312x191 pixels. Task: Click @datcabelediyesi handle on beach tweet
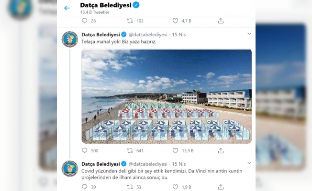(148, 35)
